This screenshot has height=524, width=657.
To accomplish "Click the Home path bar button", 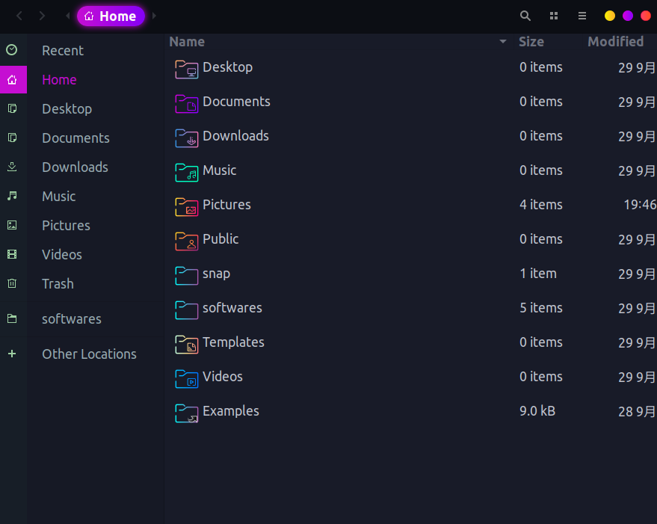I will click(x=111, y=16).
